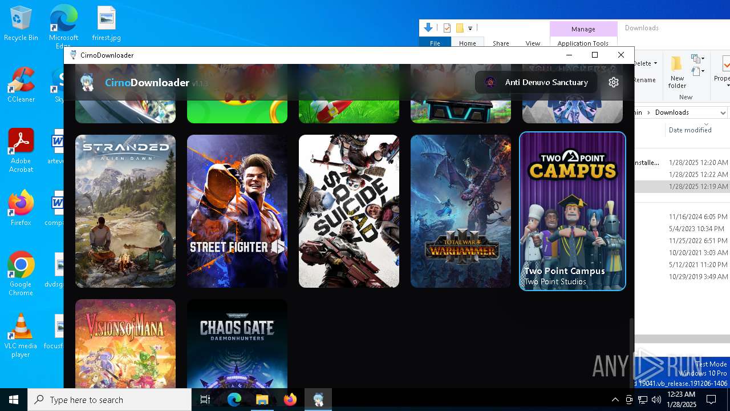The height and width of the screenshot is (411, 730).
Task: Open the Street Fighter 6 game card
Action: pyautogui.click(x=237, y=211)
